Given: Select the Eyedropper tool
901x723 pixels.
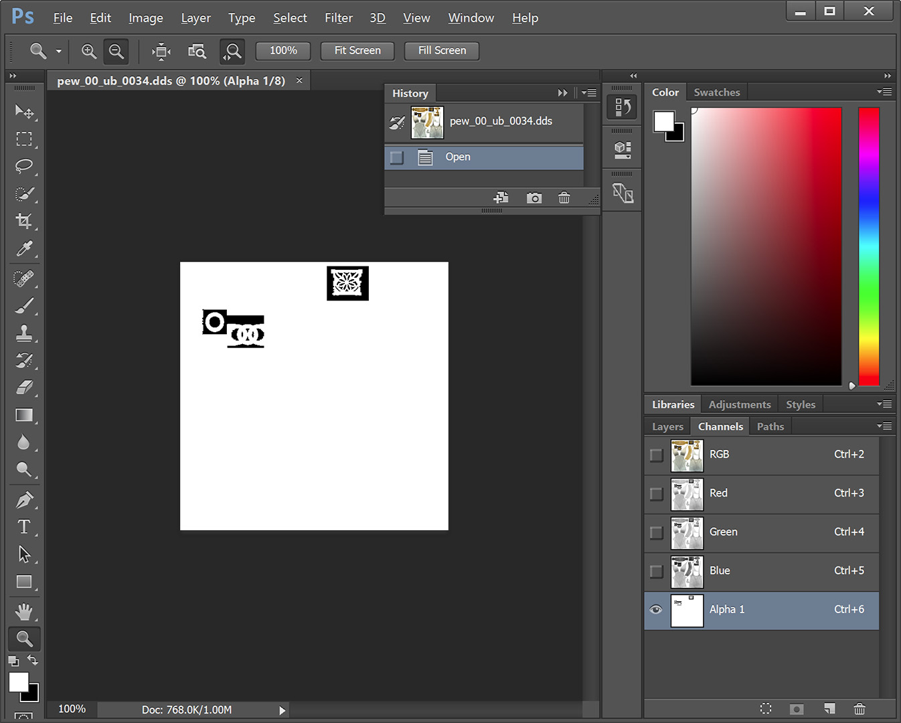Looking at the screenshot, I should 24,249.
